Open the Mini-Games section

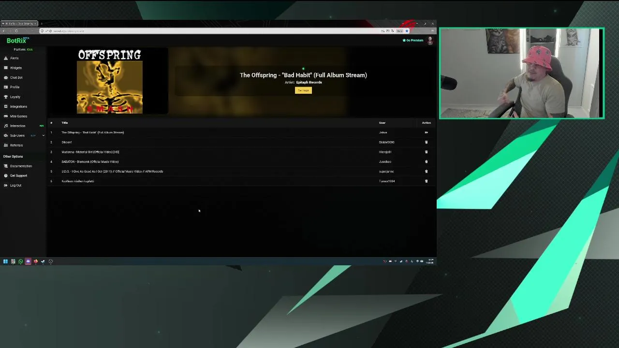18,116
